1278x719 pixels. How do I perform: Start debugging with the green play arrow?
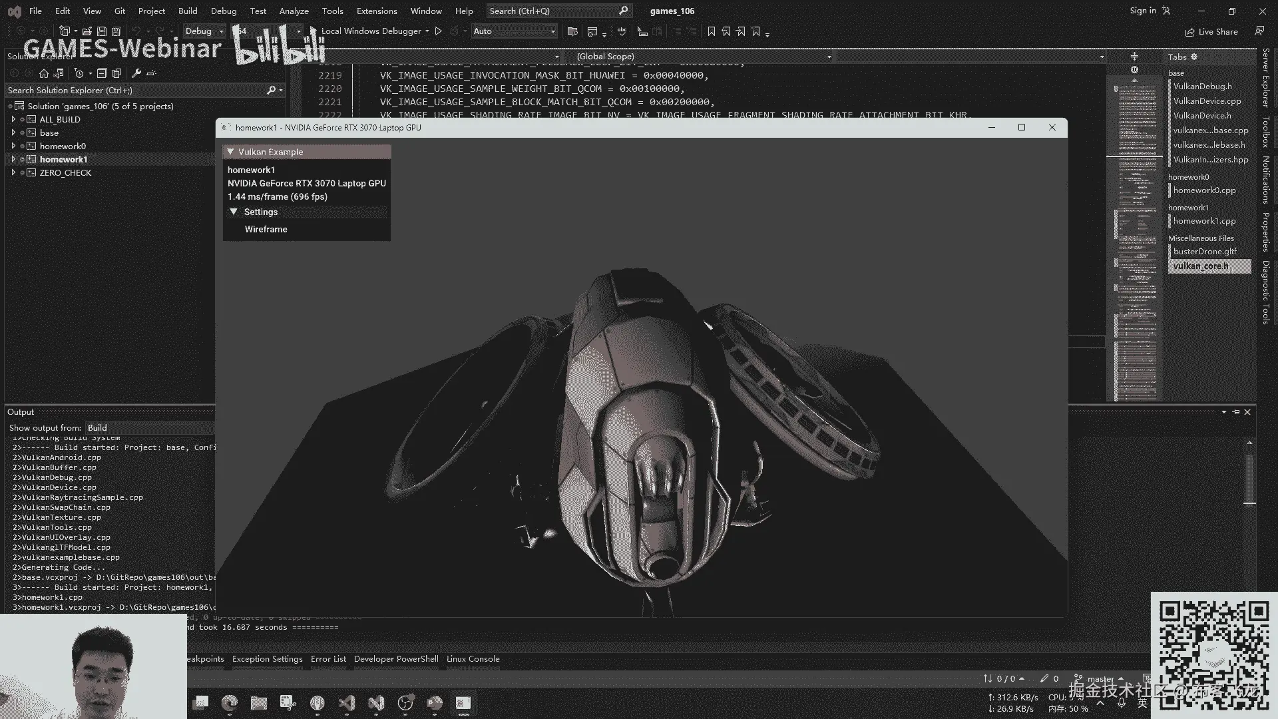click(438, 31)
